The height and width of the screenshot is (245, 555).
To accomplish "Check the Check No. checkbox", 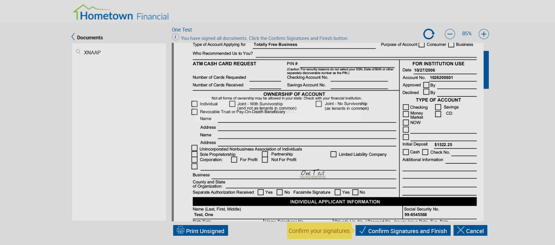I will [x=425, y=152].
